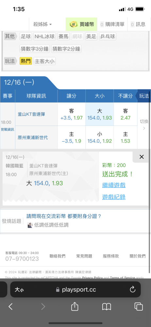Click the 不讓分 column header
Image resolution: width=151 pixels, height=327 pixels.
tap(126, 96)
